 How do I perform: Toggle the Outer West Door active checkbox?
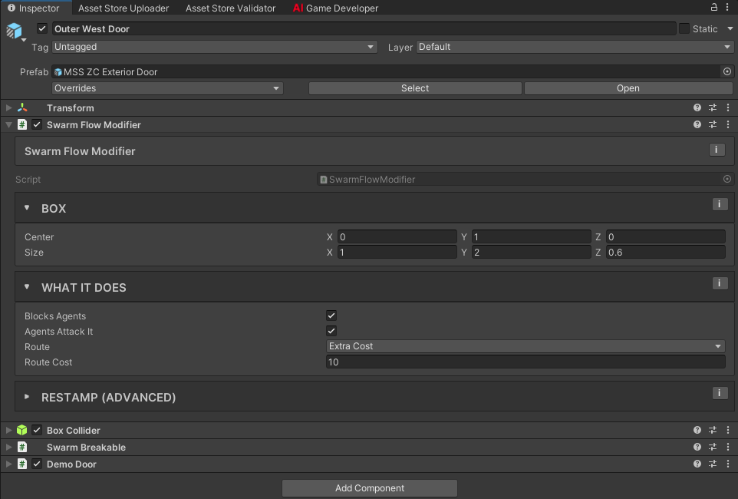42,28
